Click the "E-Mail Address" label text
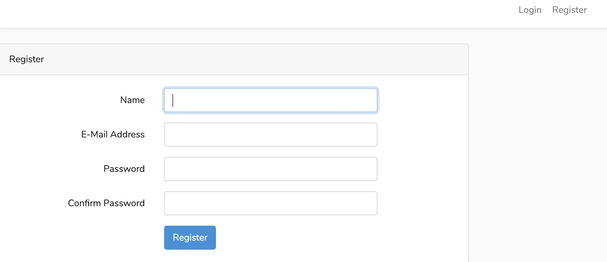Image resolution: width=607 pixels, height=262 pixels. click(x=113, y=135)
